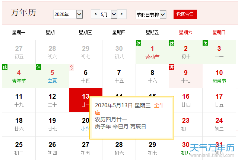This screenshot has height=161, width=238.
Task: Click 庚子年 辛巳月 丙辰日 text
Action: pyautogui.click(x=120, y=126)
